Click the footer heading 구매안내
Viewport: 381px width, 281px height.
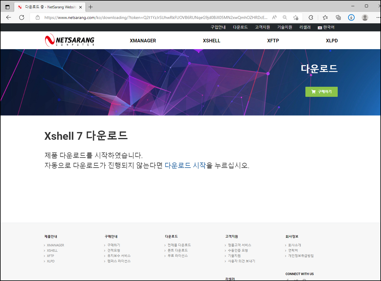pos(111,237)
